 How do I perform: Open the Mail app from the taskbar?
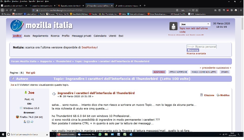pyautogui.click(x=112, y=134)
